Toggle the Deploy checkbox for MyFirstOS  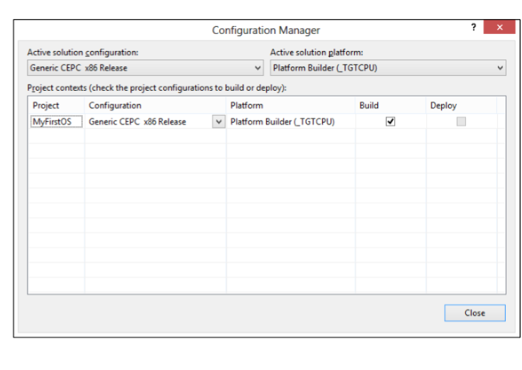click(461, 121)
